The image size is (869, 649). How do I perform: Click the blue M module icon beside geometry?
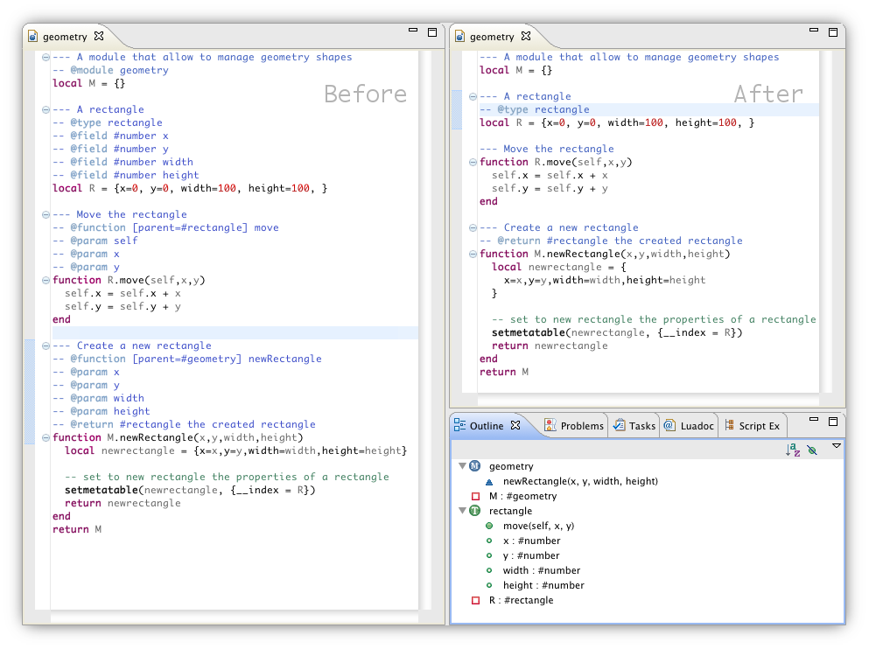475,465
